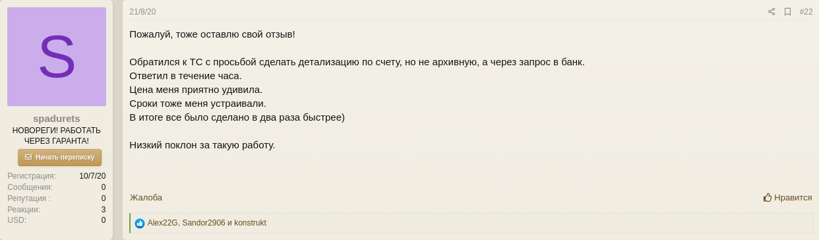Bookmark this post using the bookmark icon
This screenshot has width=819, height=240.
(787, 12)
